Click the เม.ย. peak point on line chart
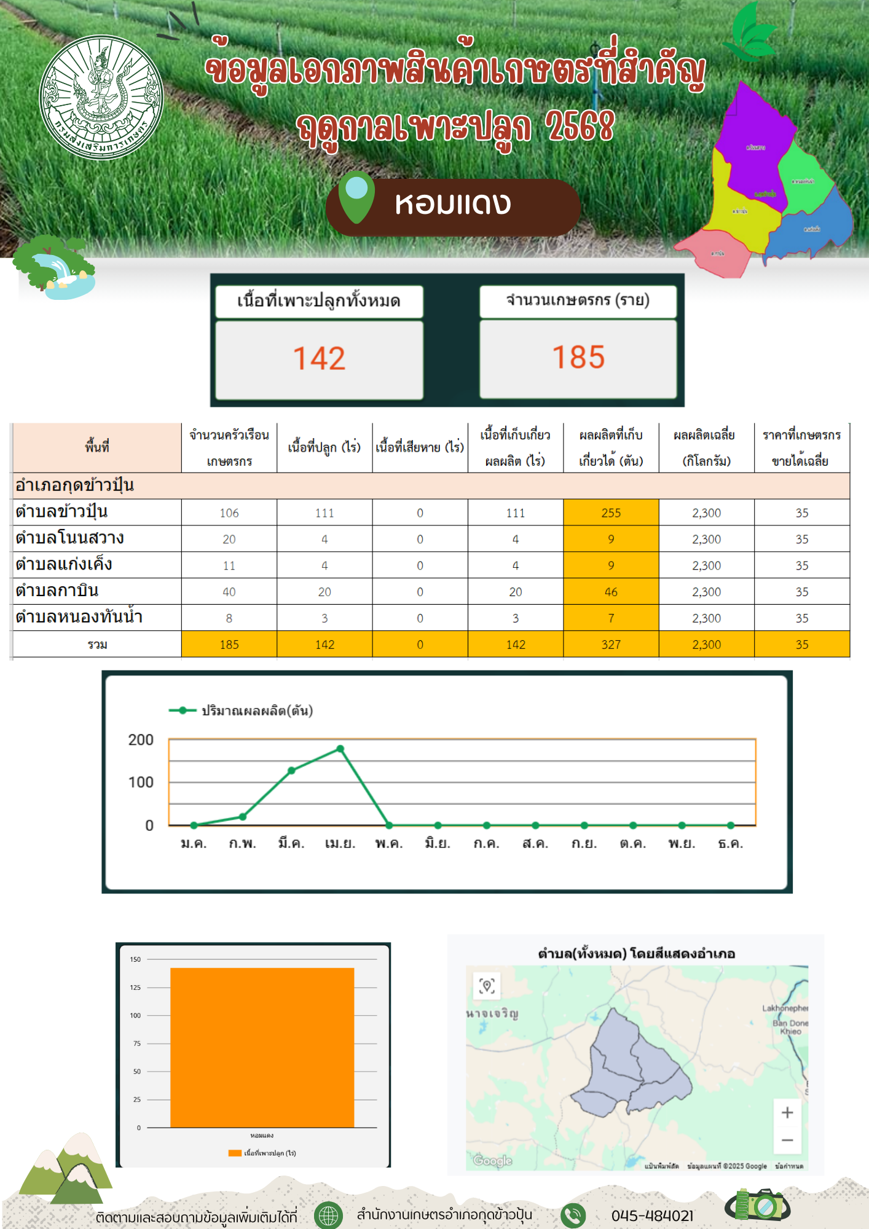 click(x=340, y=748)
